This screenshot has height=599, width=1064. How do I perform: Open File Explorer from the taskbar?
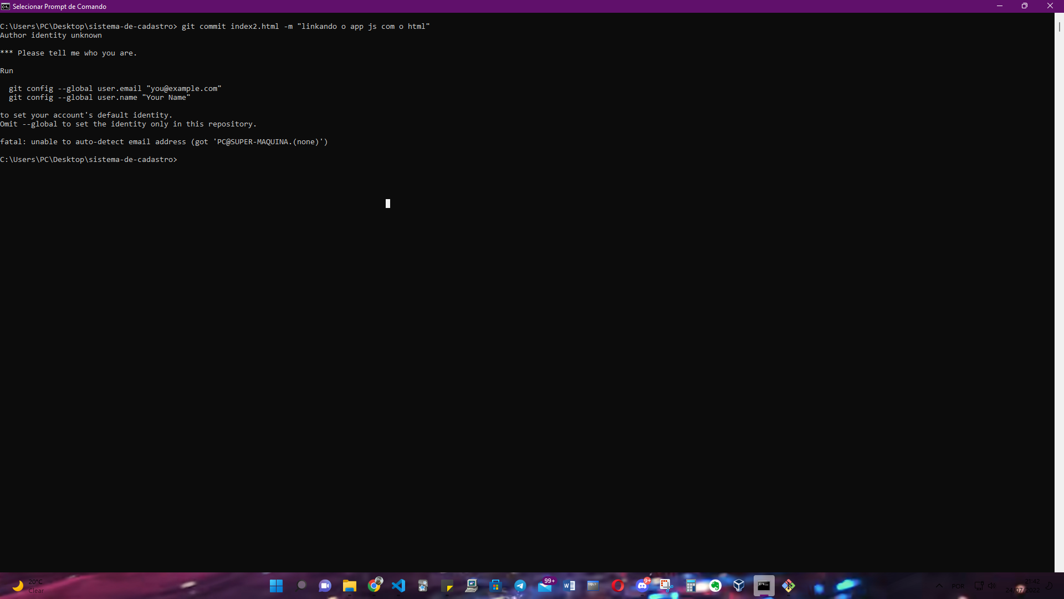350,586
